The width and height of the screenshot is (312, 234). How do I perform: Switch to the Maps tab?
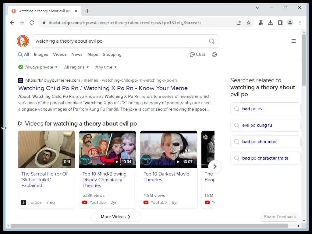pos(93,55)
